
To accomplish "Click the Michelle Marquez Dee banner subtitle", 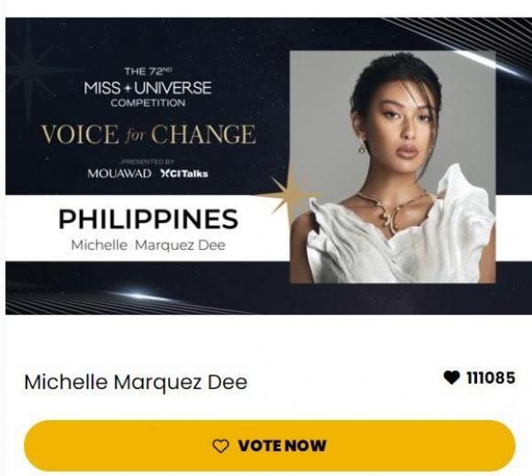I will click(x=148, y=245).
